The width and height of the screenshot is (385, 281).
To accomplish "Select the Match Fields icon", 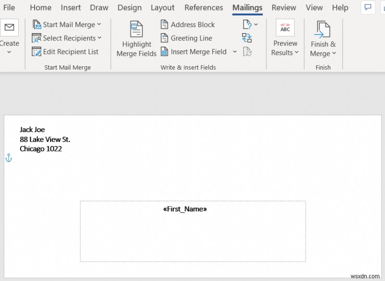I will click(247, 38).
